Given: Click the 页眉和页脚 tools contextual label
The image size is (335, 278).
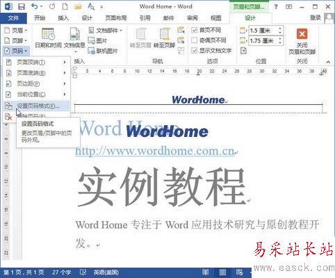Looking at the screenshot, I should tap(249, 7).
